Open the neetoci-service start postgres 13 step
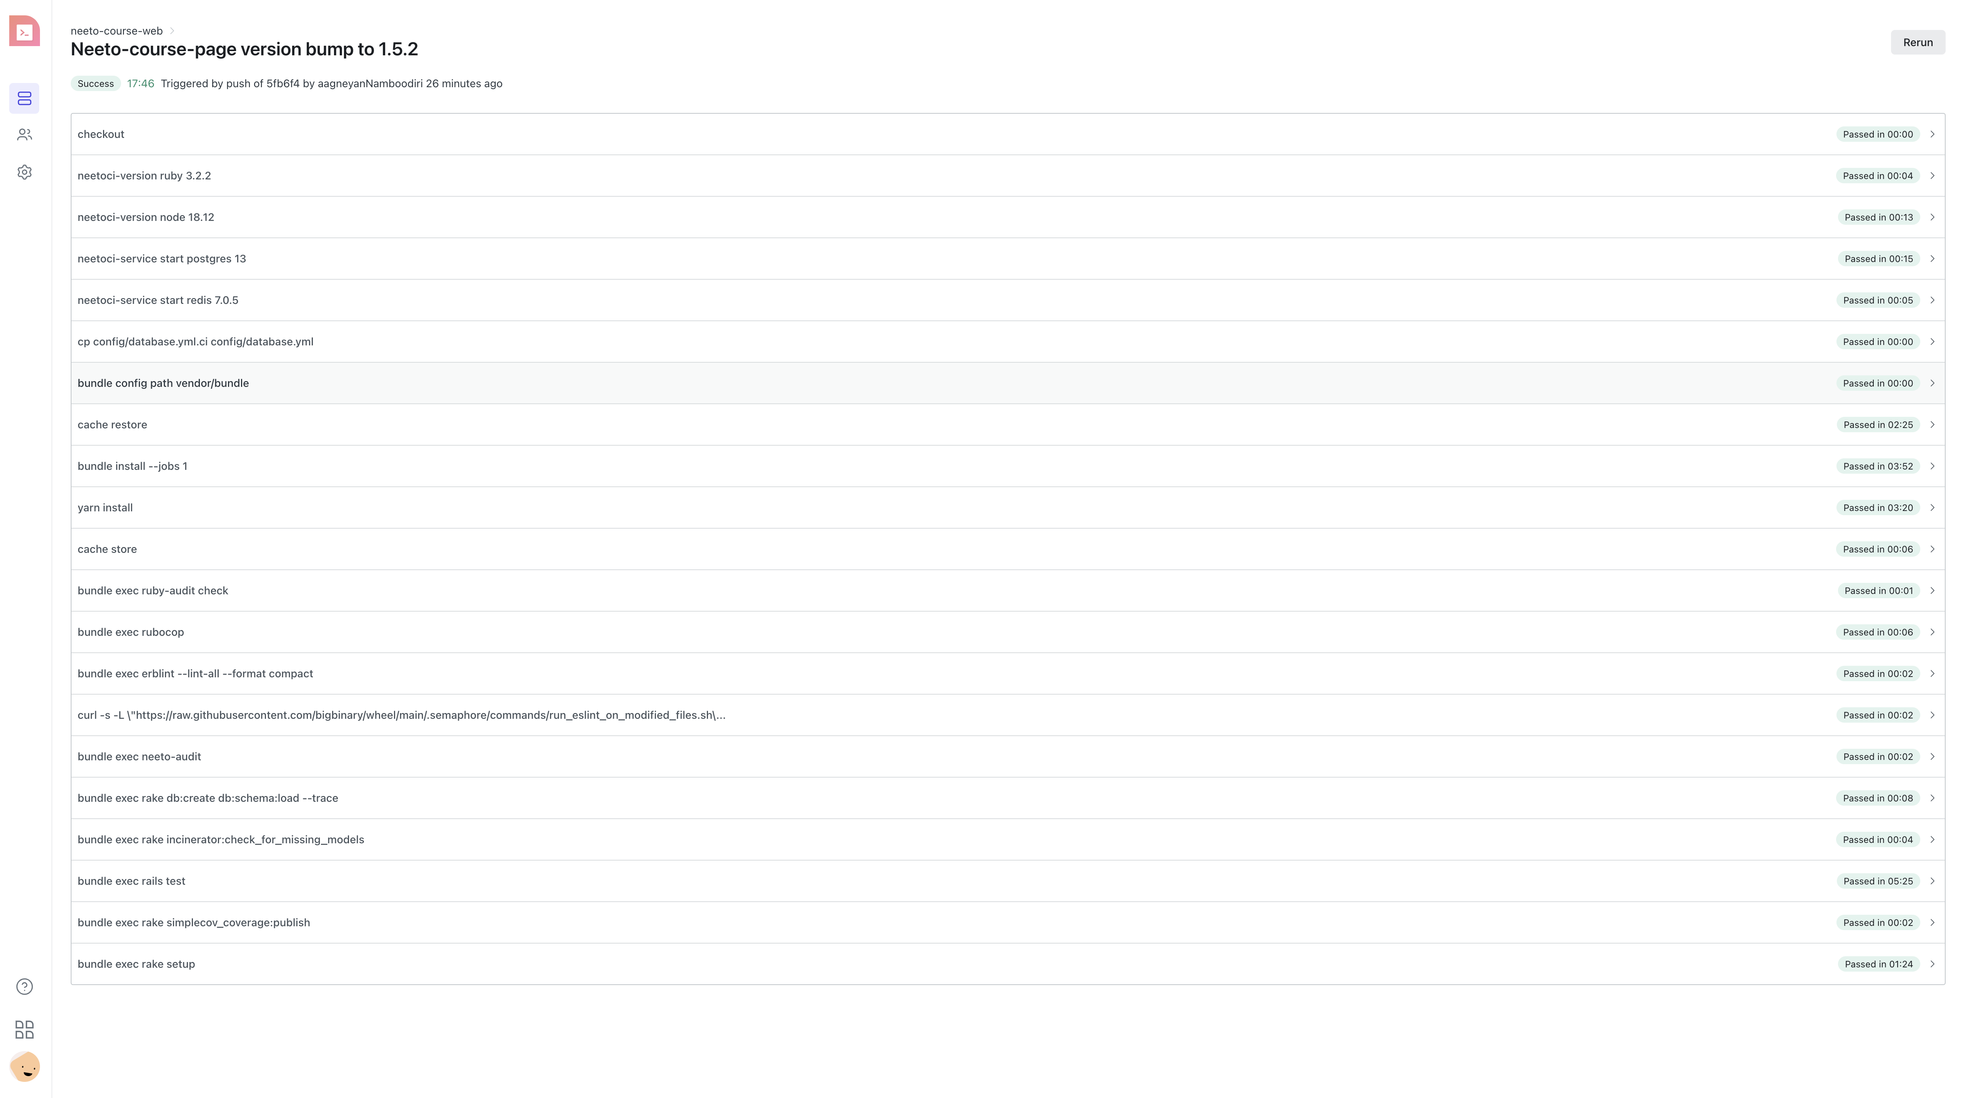 click(x=161, y=259)
